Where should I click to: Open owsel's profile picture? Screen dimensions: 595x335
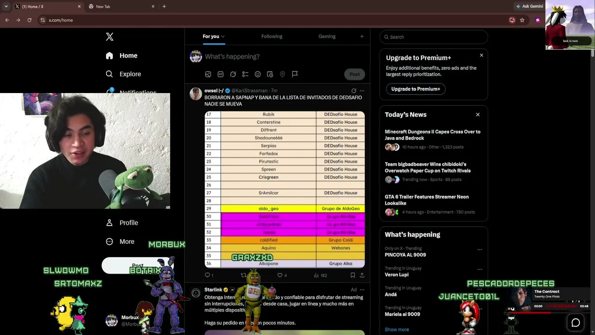pos(196,94)
